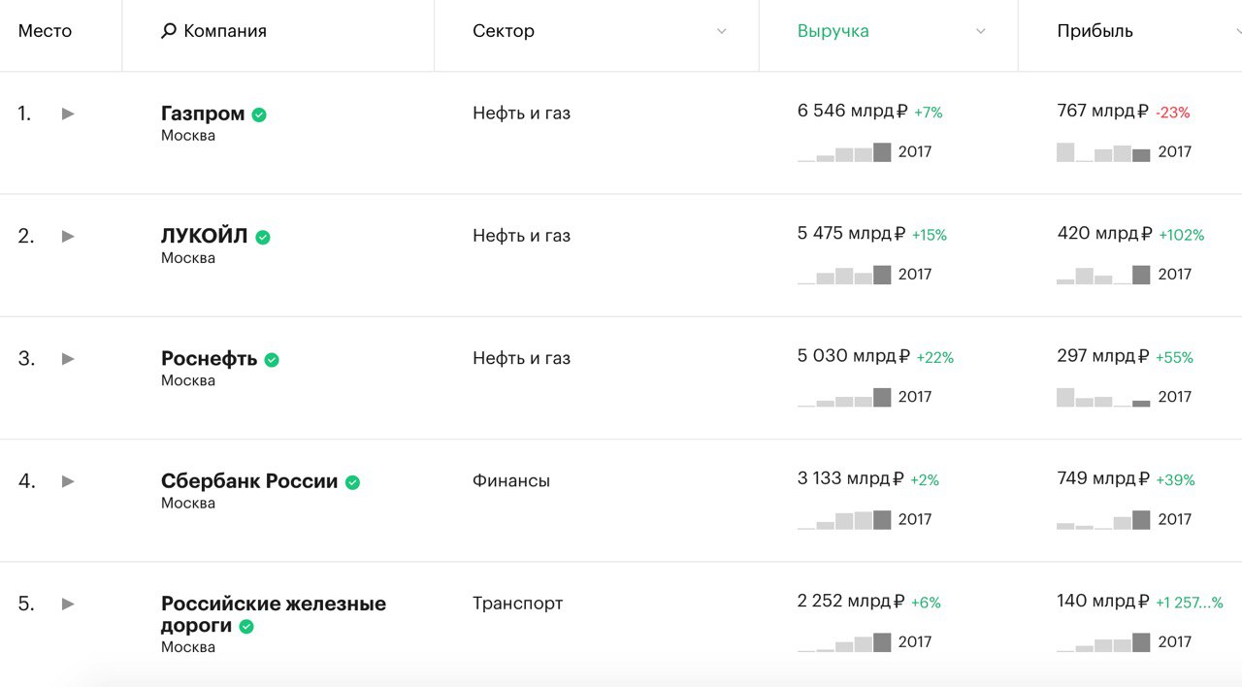Select the Сектор column header
The width and height of the screenshot is (1242, 687).
point(504,31)
